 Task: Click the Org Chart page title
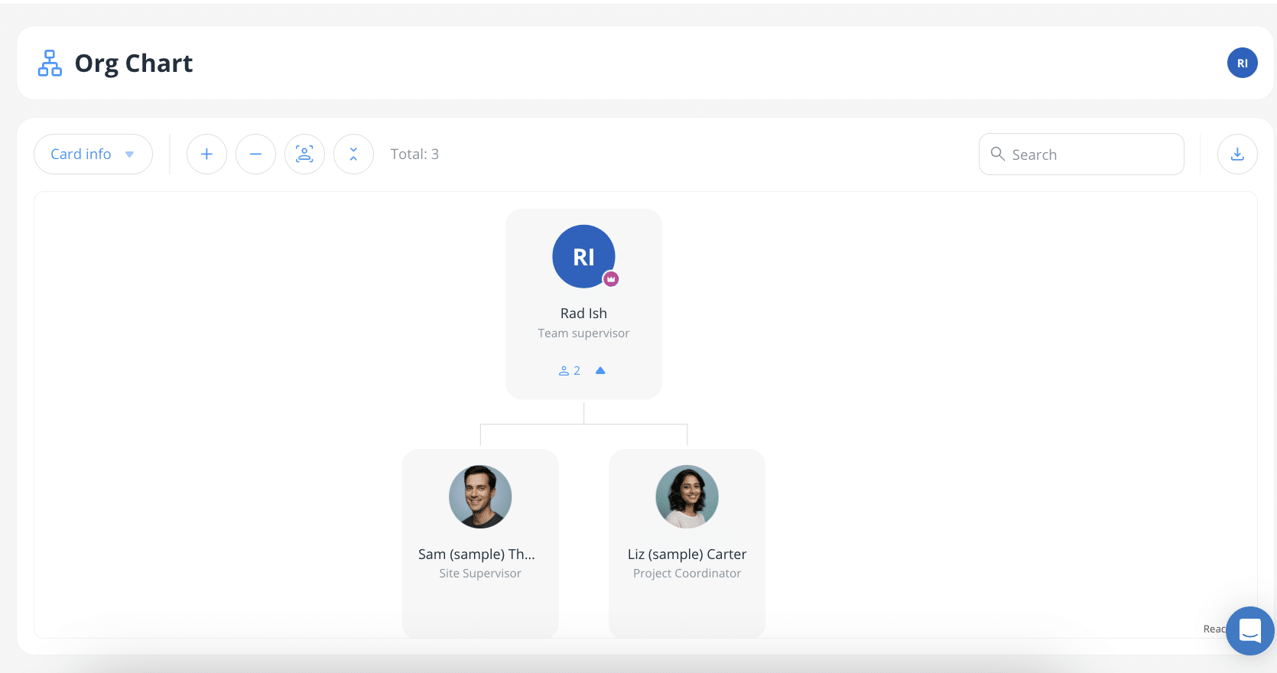(x=134, y=63)
